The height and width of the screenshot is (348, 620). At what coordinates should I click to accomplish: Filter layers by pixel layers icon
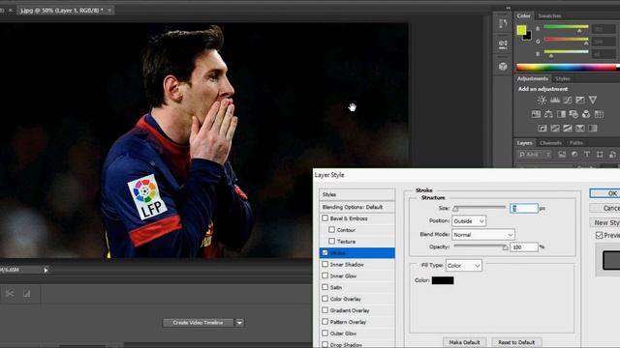point(562,155)
